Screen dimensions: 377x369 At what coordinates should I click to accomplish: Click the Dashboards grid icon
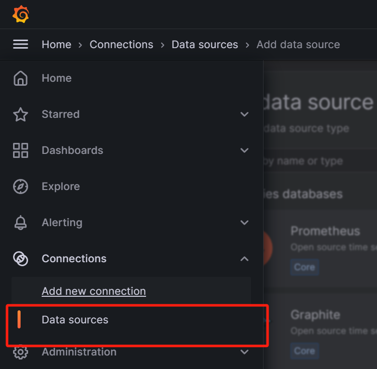coord(21,150)
